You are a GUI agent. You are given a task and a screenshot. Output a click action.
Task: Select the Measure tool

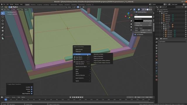click(3, 38)
